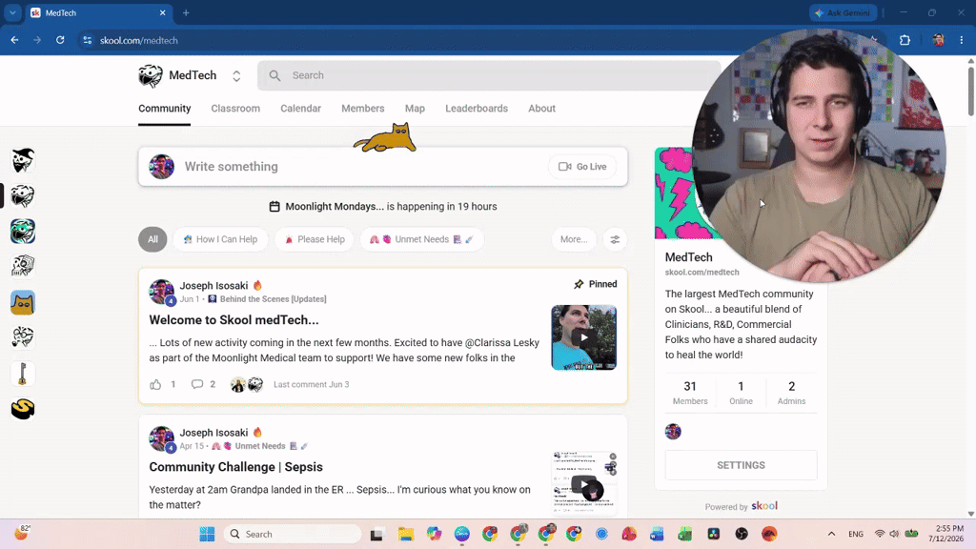Image resolution: width=976 pixels, height=549 pixels.
Task: Open group SETTINGS button
Action: pyautogui.click(x=741, y=465)
